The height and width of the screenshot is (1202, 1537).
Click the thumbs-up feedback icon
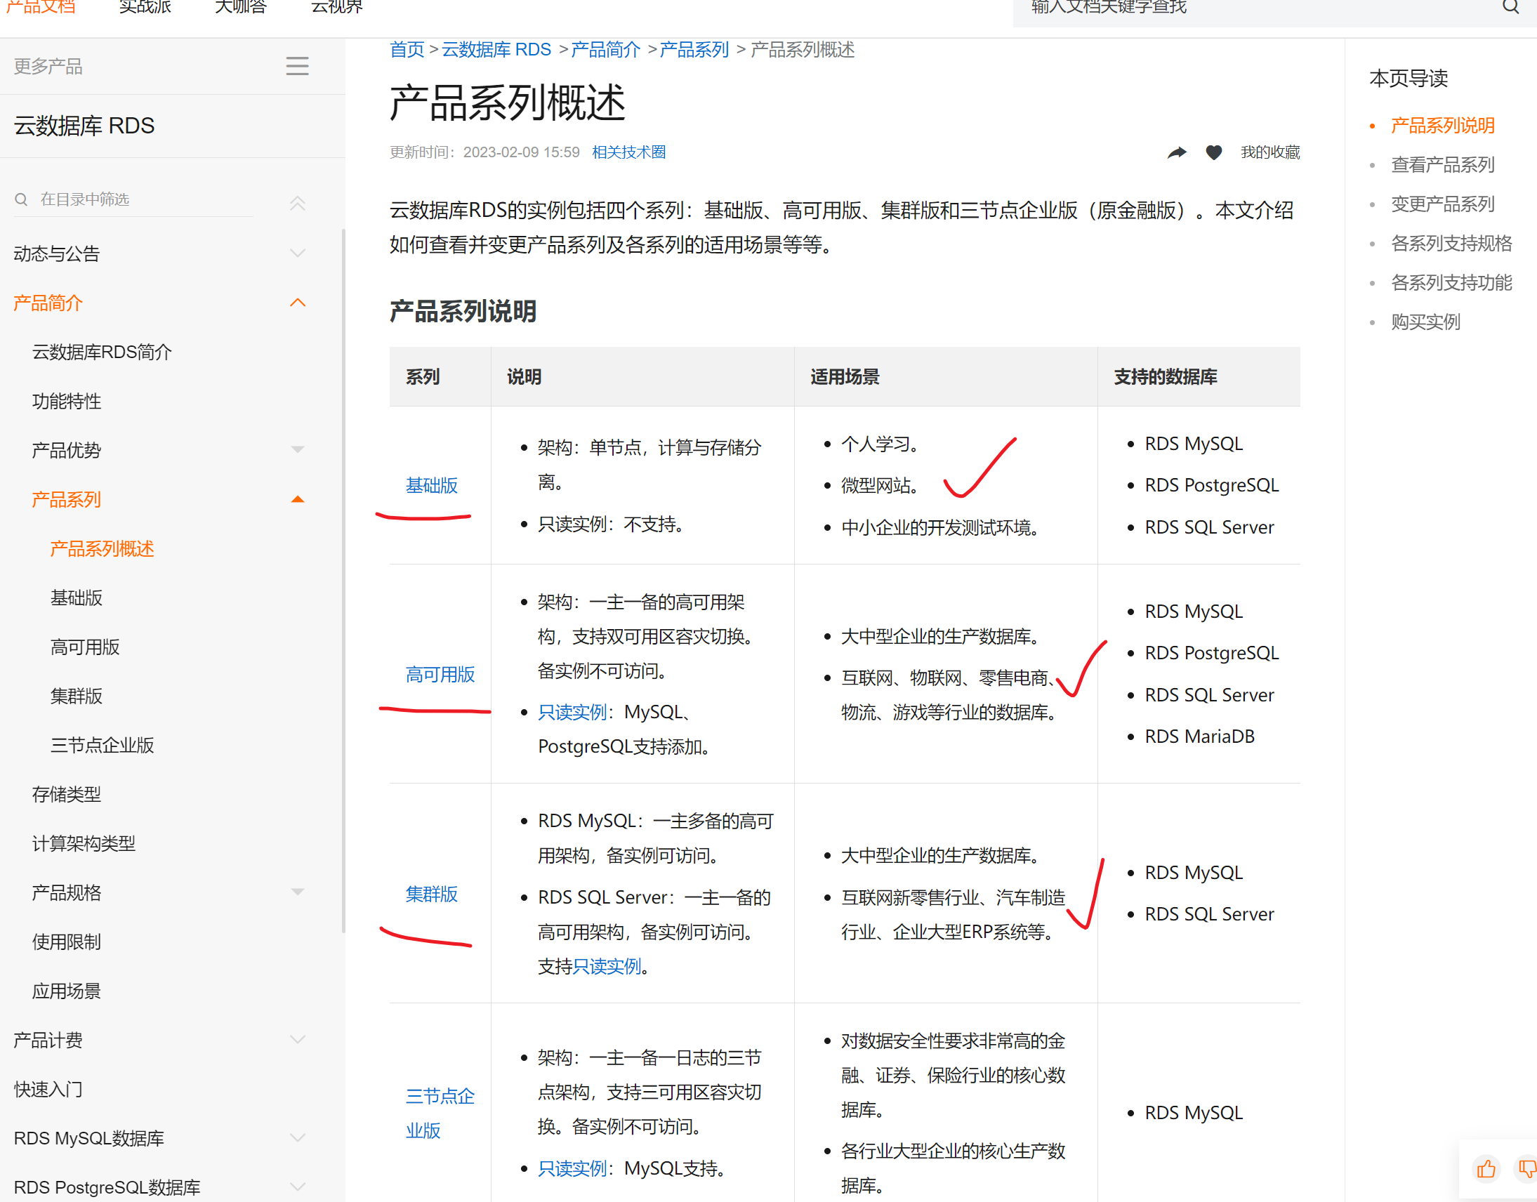tap(1486, 1169)
